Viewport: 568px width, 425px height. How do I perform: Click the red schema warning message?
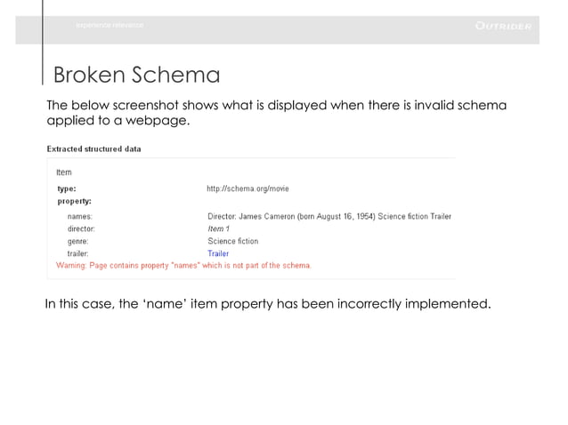183,265
